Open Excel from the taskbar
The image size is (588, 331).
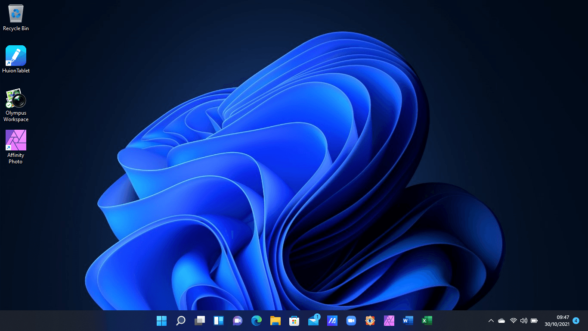pyautogui.click(x=427, y=321)
